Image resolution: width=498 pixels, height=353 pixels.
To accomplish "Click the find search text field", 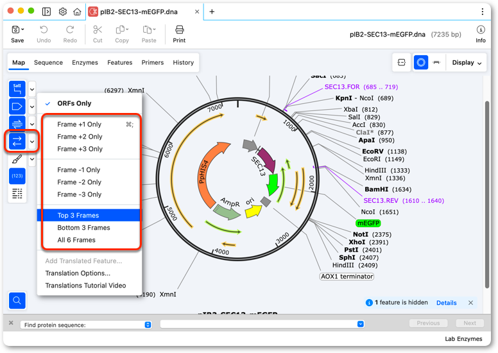I will pos(259,324).
